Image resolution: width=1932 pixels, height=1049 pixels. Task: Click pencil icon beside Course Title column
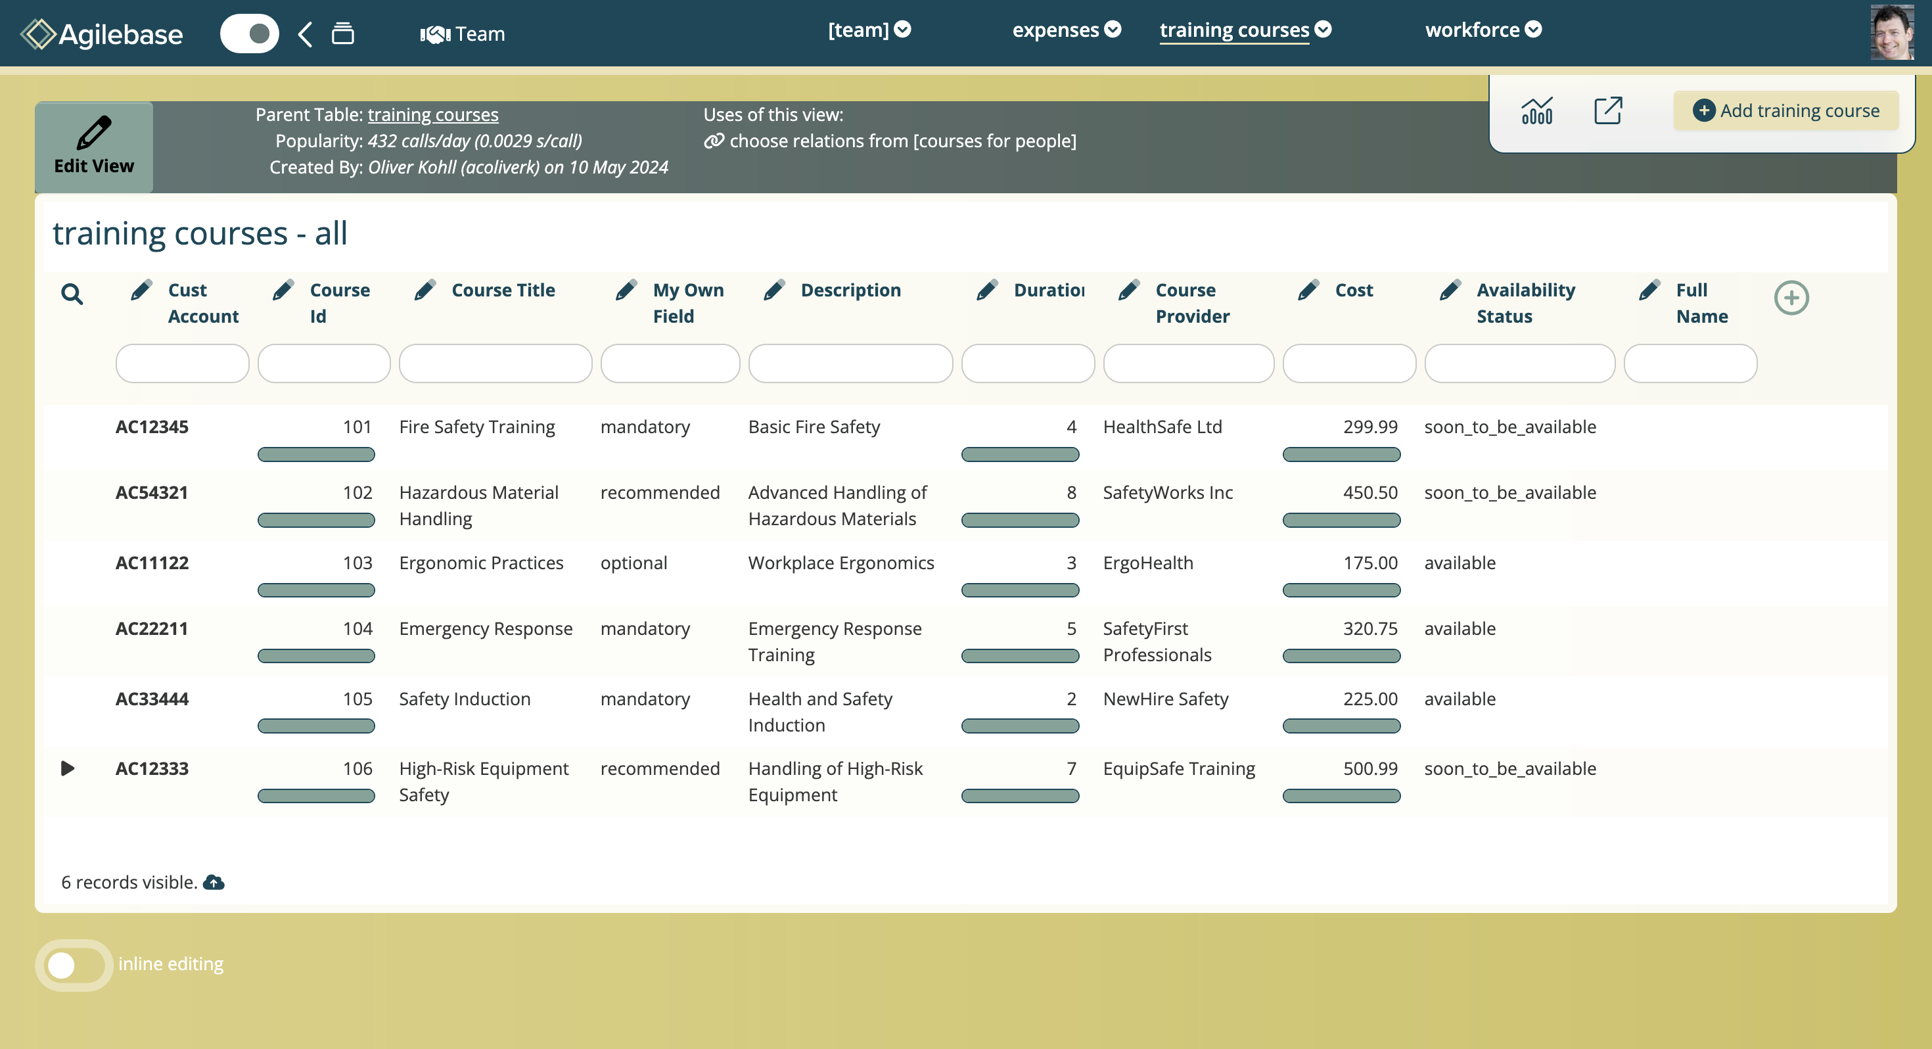coord(425,291)
